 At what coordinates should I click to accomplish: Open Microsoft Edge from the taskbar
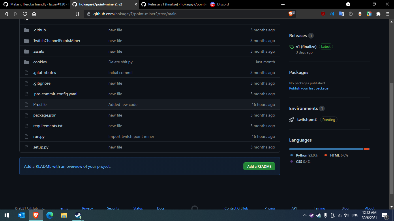tap(50, 215)
